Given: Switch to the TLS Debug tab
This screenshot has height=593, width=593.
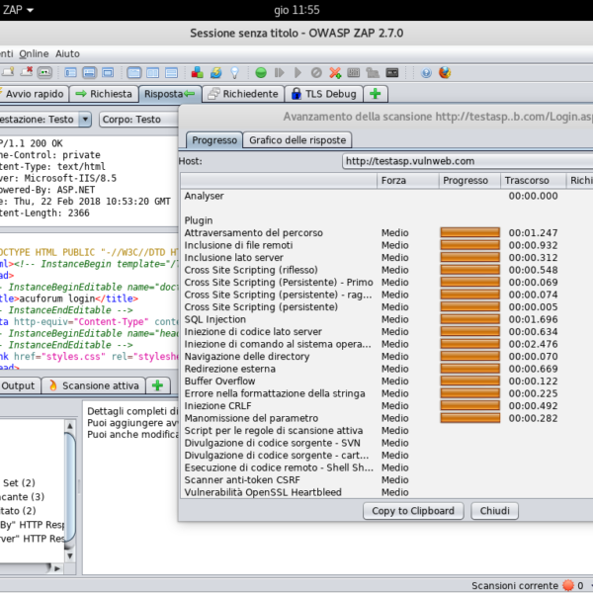Looking at the screenshot, I should coord(322,94).
